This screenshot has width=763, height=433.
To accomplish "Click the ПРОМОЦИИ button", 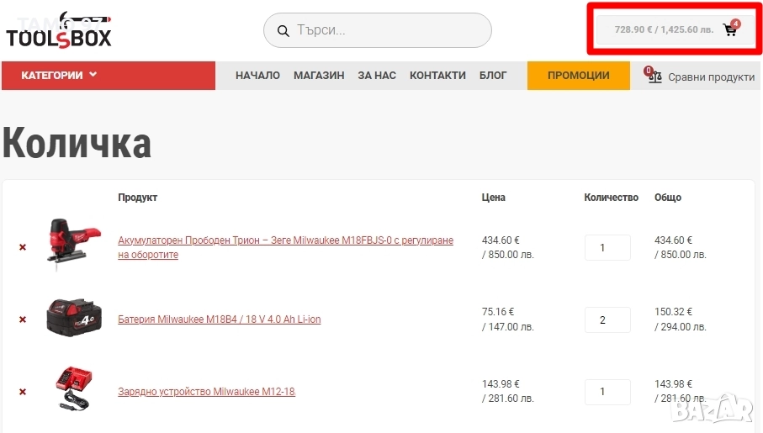I will [578, 75].
